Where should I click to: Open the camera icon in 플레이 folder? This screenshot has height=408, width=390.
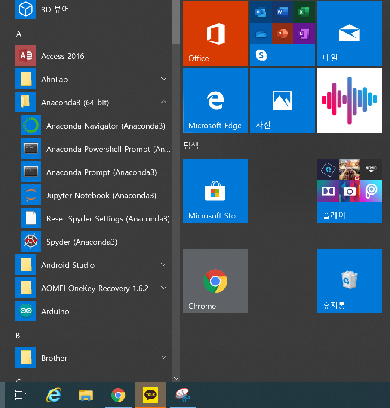click(x=350, y=191)
